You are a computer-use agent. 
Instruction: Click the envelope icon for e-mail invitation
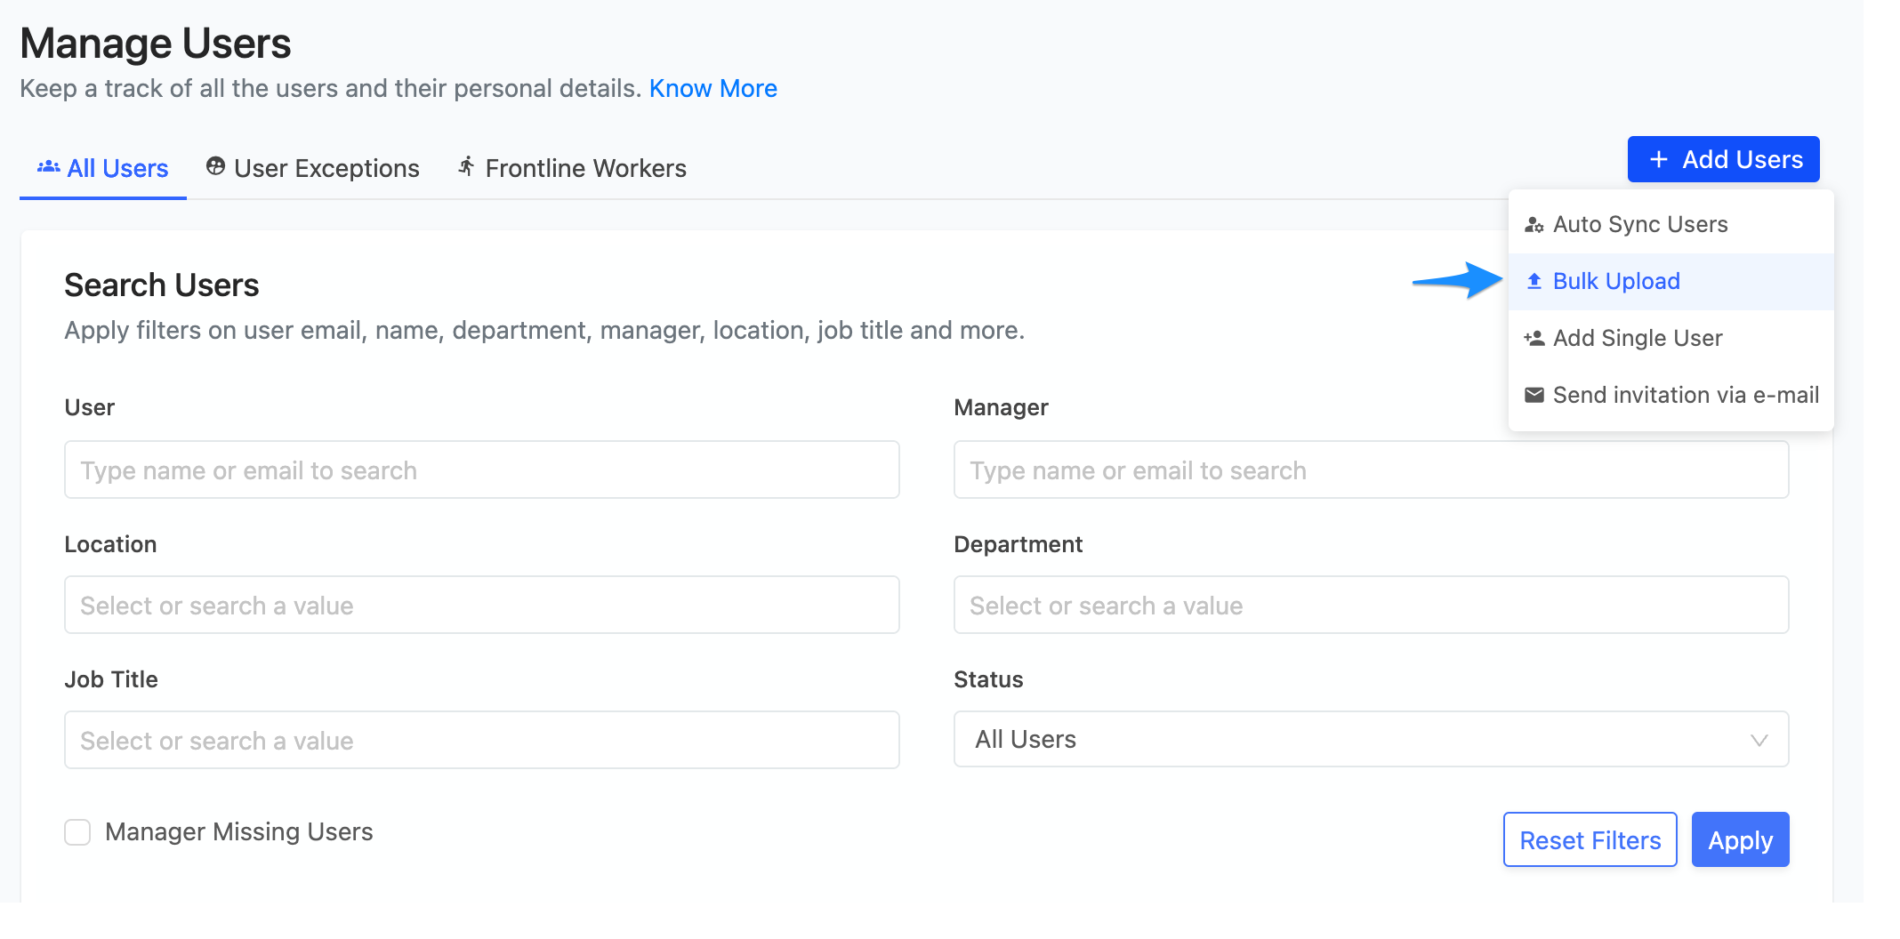[1534, 395]
